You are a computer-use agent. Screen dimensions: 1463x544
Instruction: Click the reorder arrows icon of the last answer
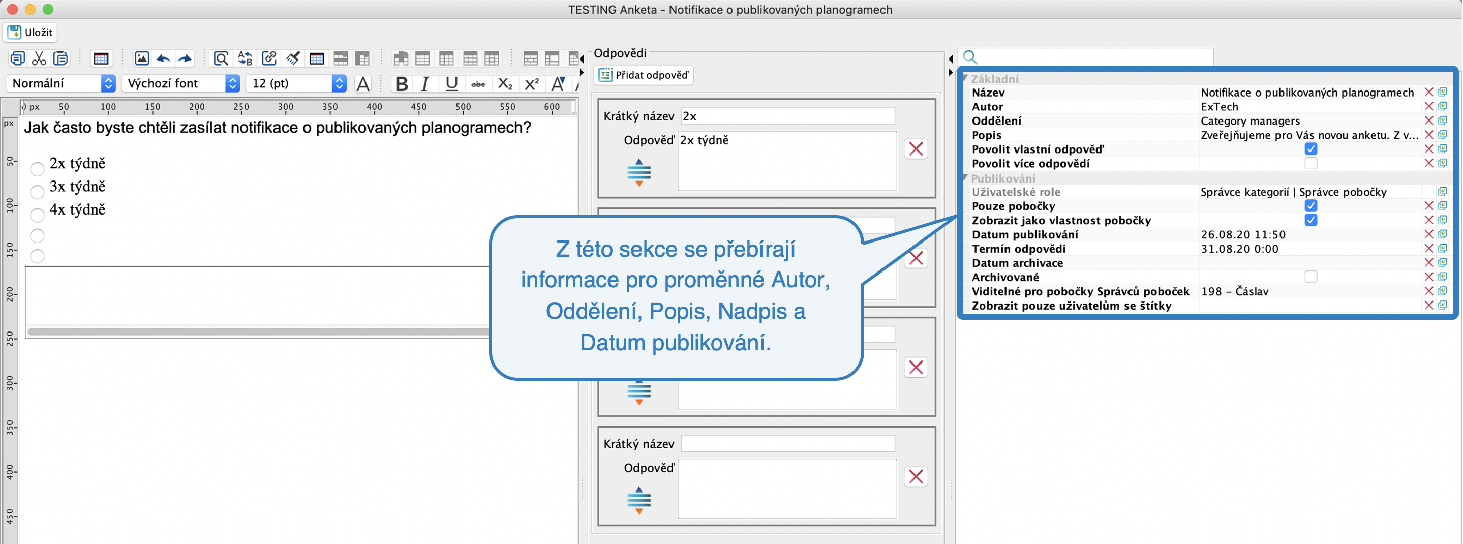click(639, 500)
